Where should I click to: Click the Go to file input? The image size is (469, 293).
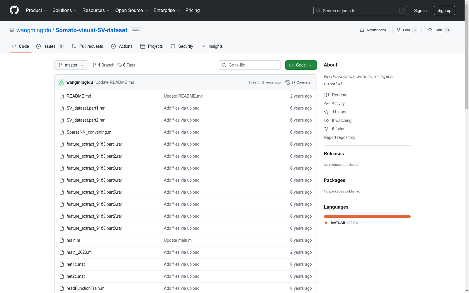(x=249, y=65)
